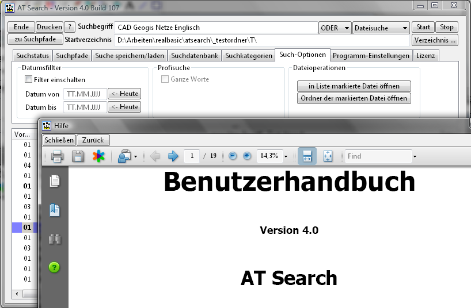Viewport: 471px width, 308px height.
Task: Click the page number field showing 1
Action: [x=192, y=156]
